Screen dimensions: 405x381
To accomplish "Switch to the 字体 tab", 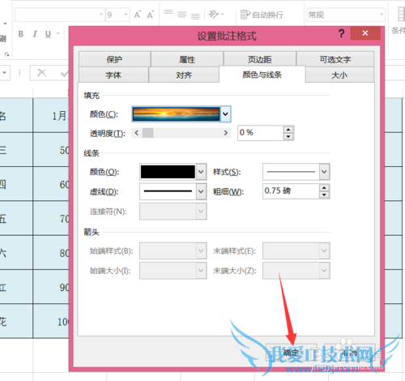I will pos(113,75).
